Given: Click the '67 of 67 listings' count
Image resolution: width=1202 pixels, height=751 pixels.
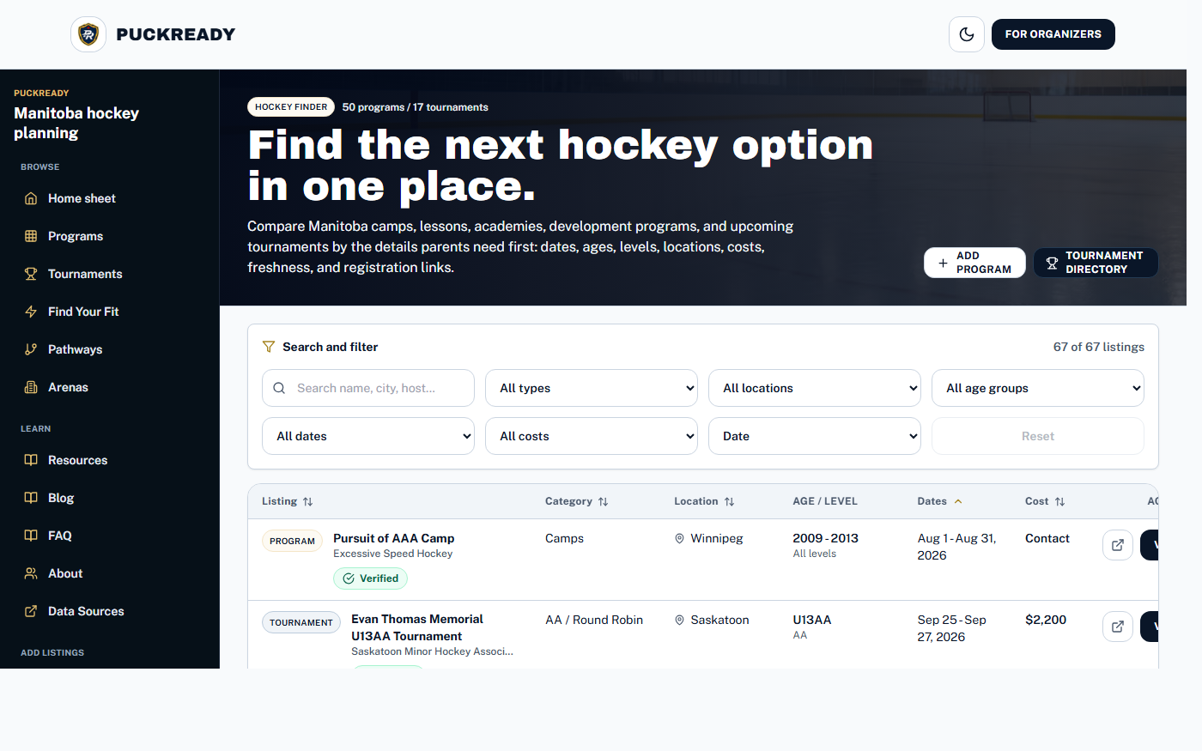Looking at the screenshot, I should pyautogui.click(x=1099, y=347).
